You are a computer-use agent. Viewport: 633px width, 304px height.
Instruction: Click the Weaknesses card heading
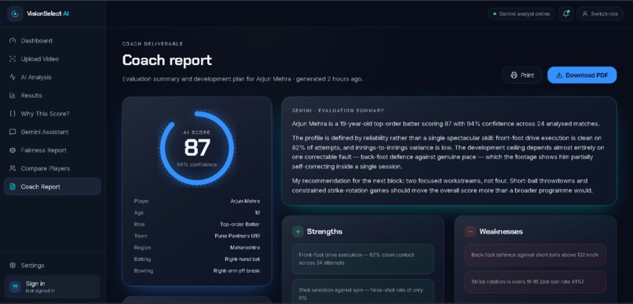[501, 231]
